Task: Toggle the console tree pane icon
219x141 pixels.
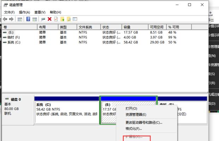Action: (20, 19)
